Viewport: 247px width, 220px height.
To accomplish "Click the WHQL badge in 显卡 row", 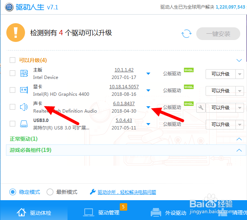I will pyautogui.click(x=189, y=87).
